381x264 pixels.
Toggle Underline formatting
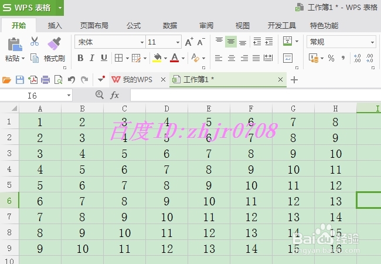104,58
